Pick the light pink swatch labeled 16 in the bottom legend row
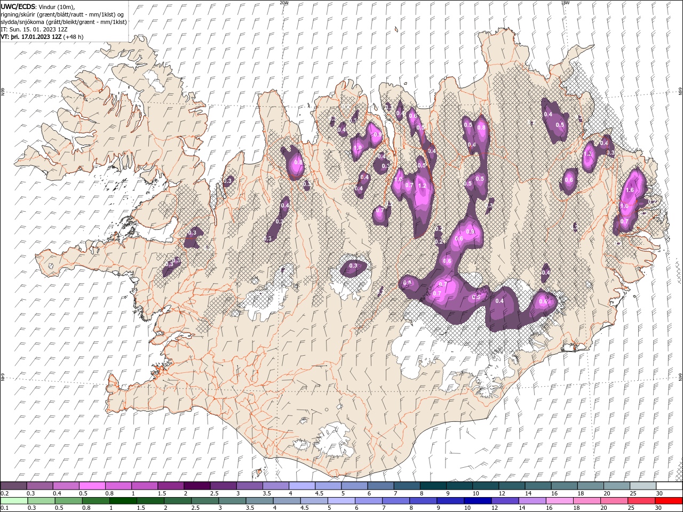Screen dimensions: 683x512 coord(559,501)
